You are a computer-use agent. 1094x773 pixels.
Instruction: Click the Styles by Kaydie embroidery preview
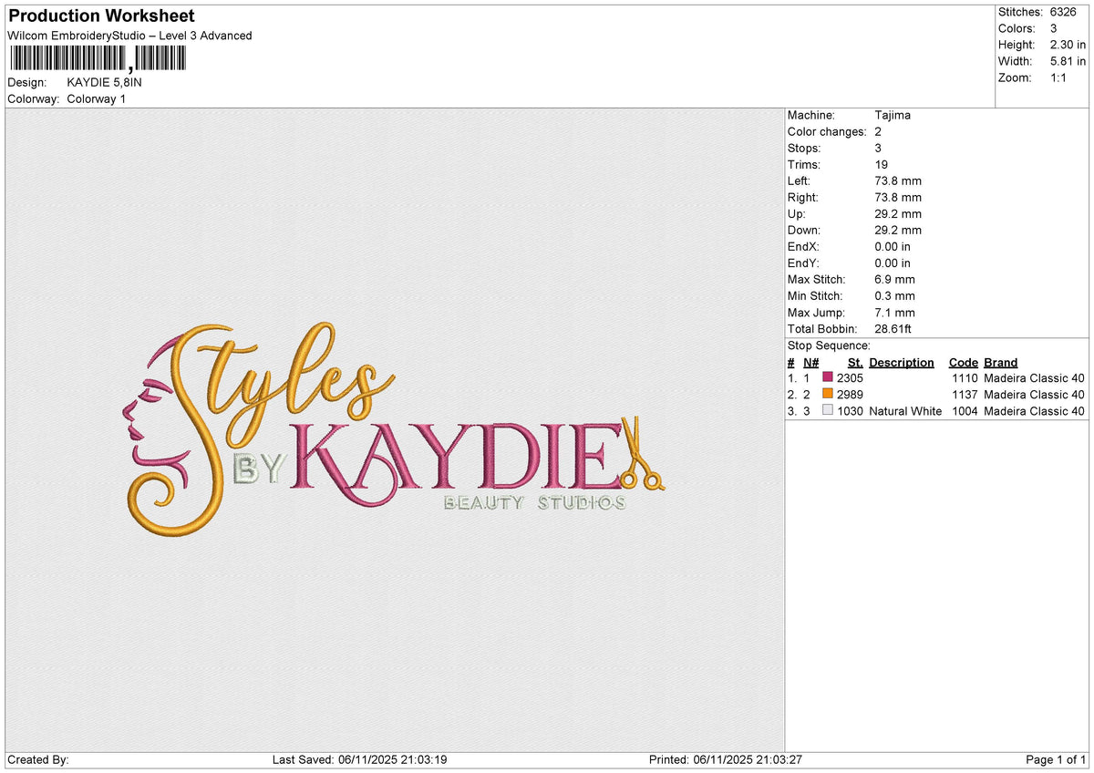(394, 431)
